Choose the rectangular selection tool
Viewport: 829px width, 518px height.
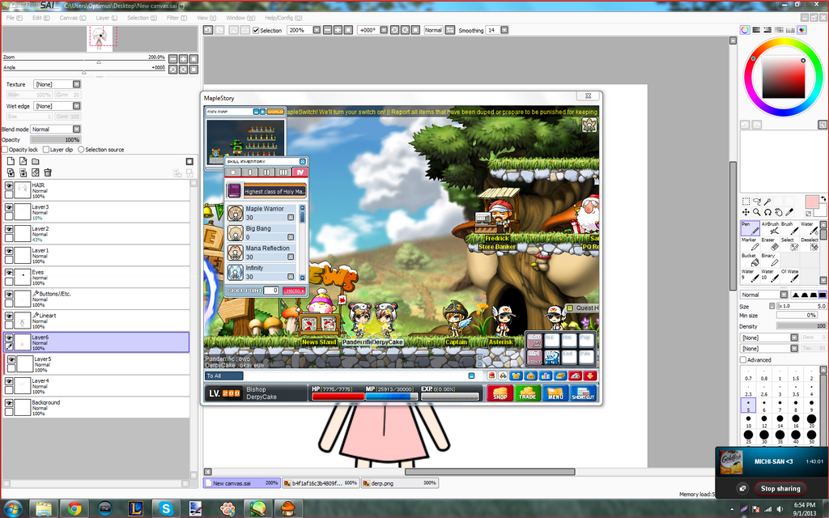coord(746,202)
